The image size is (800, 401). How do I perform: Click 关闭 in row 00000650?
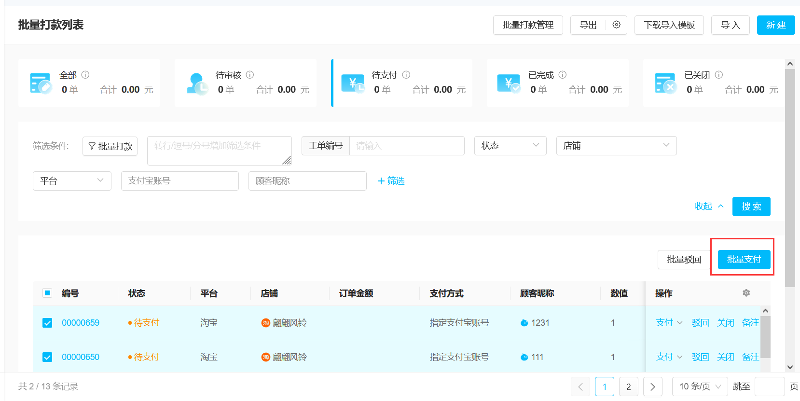coord(726,357)
